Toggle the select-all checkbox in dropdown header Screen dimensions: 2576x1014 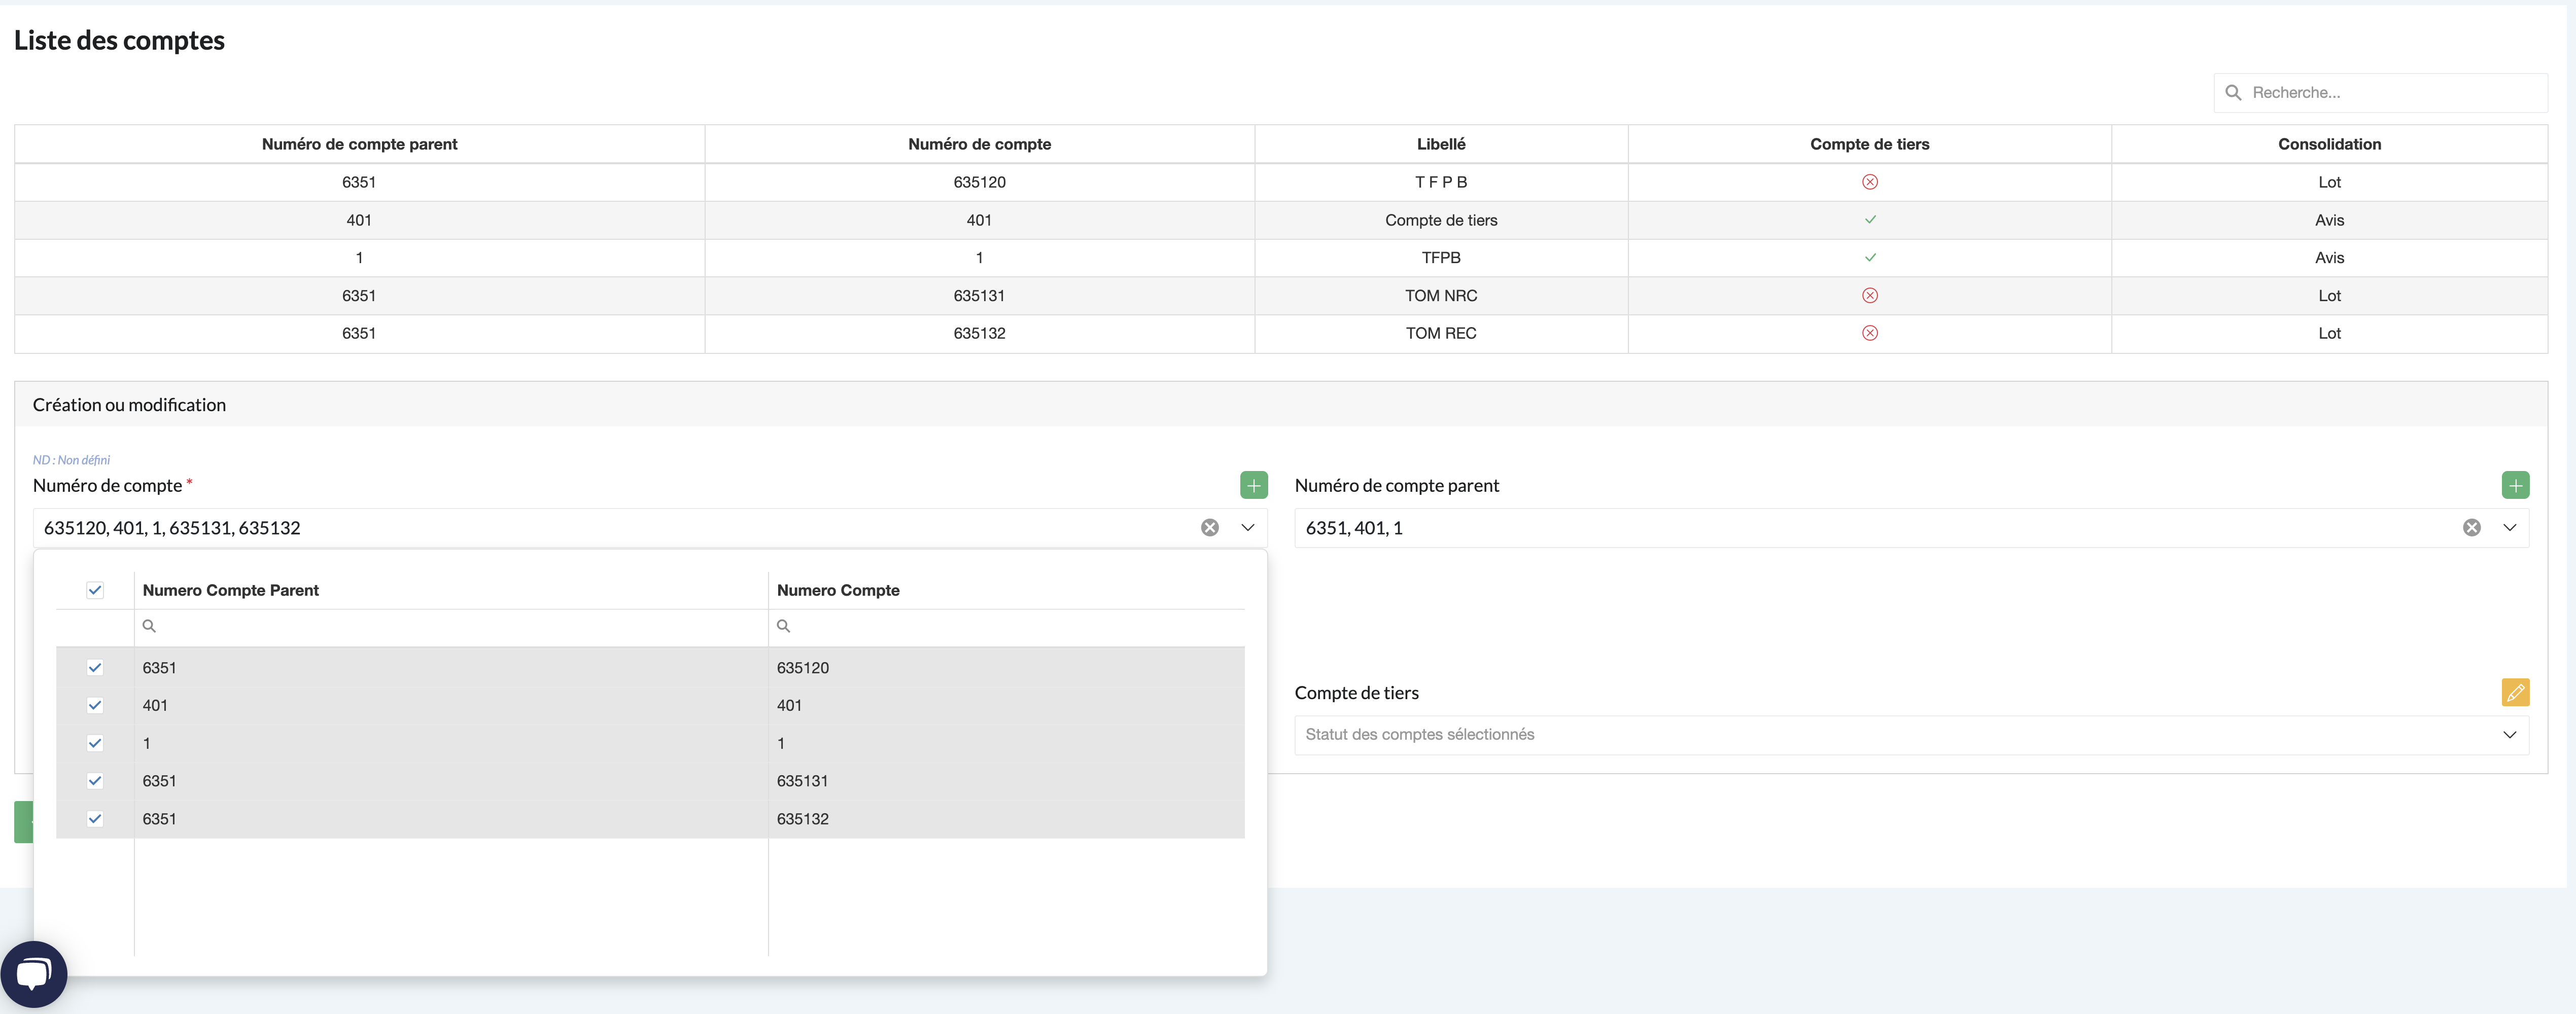pos(95,591)
